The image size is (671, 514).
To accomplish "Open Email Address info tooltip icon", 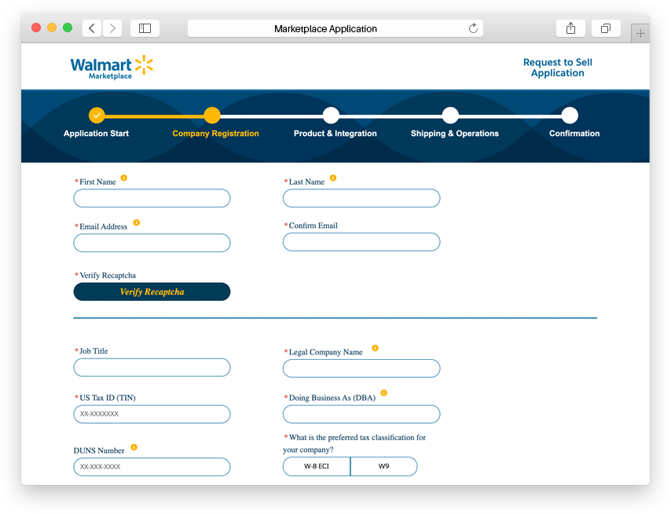I will [x=137, y=222].
